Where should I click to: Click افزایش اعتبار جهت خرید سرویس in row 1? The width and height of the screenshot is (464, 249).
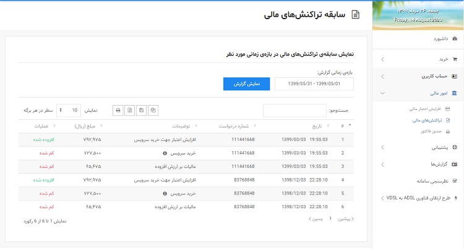(x=165, y=140)
